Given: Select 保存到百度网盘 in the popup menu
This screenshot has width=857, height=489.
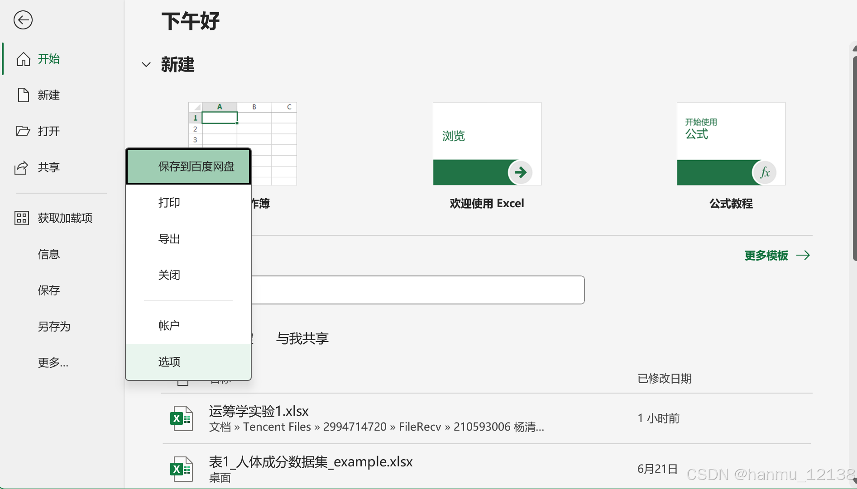Looking at the screenshot, I should point(188,166).
